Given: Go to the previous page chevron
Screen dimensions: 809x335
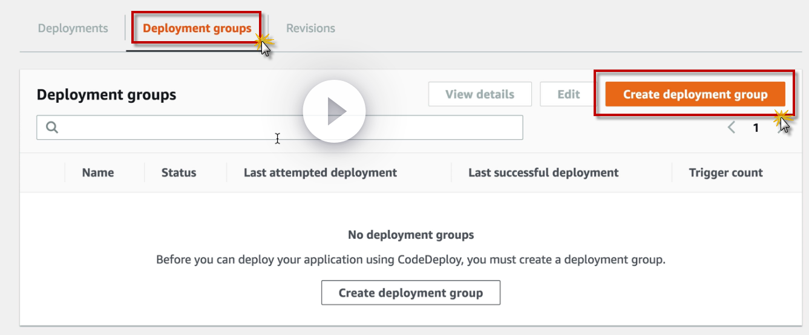Looking at the screenshot, I should [732, 128].
